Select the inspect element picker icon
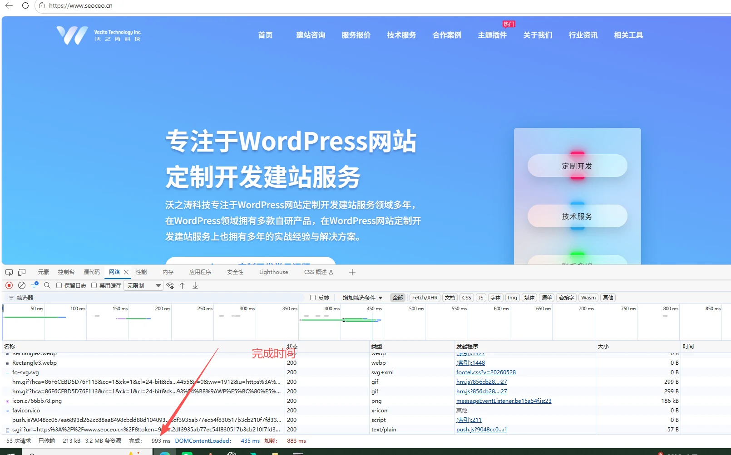This screenshot has width=731, height=455. click(x=9, y=272)
